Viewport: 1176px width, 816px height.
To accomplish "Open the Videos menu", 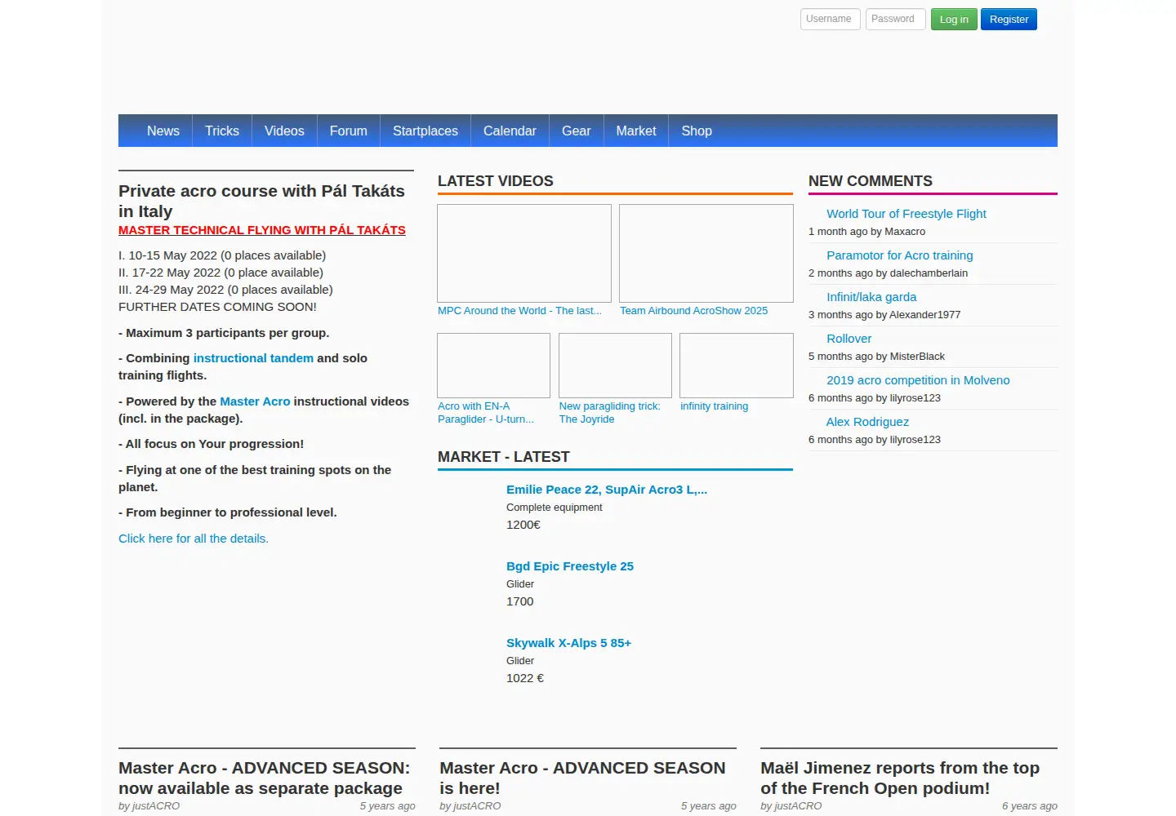I will (x=284, y=131).
